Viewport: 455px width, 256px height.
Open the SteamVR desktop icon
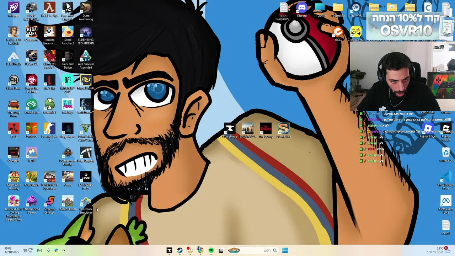[x=356, y=10]
